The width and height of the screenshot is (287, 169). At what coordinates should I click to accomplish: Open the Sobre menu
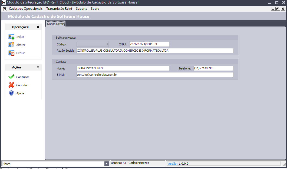pyautogui.click(x=95, y=9)
